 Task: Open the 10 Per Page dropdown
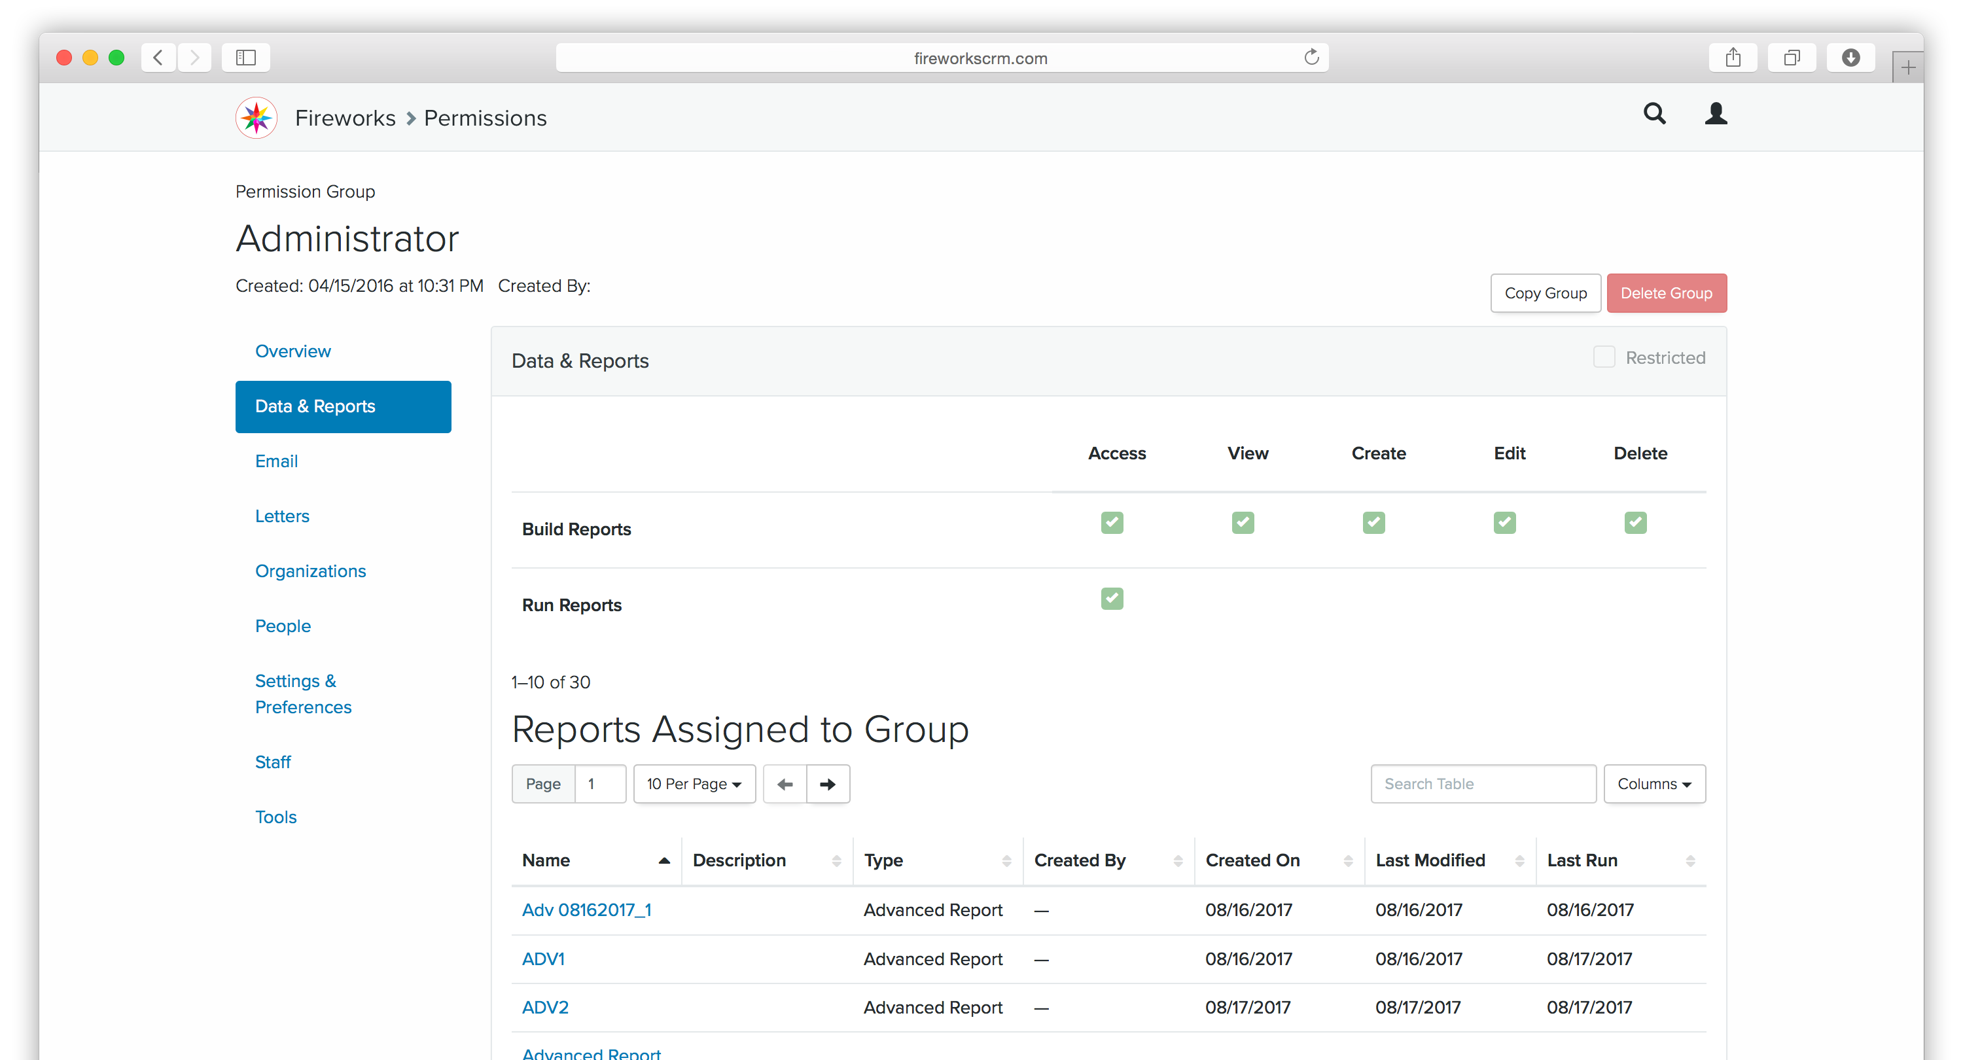pyautogui.click(x=694, y=784)
